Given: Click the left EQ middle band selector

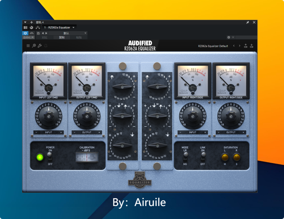Looking at the screenshot, I should click(122, 116).
